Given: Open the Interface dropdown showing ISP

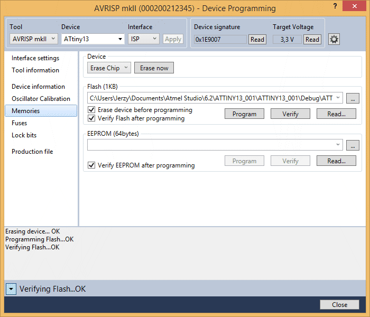Looking at the screenshot, I should coord(143,39).
